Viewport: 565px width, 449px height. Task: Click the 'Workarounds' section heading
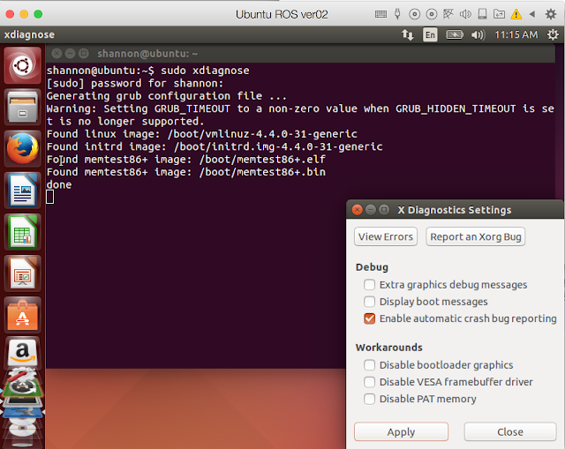[388, 348]
